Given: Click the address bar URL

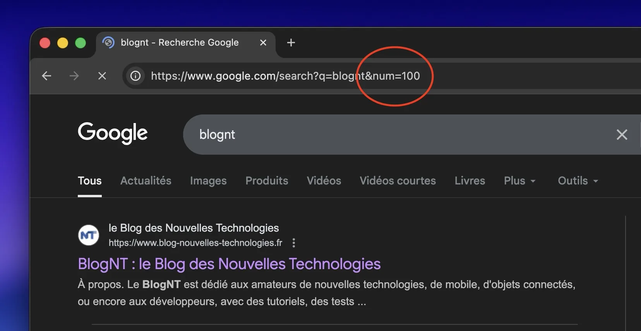Looking at the screenshot, I should [x=285, y=76].
